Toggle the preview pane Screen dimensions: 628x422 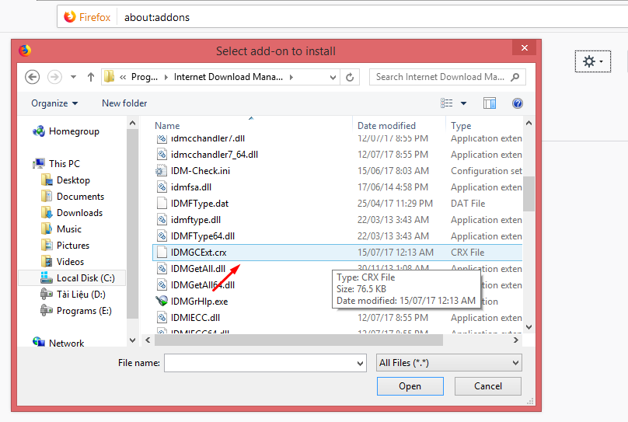point(490,103)
